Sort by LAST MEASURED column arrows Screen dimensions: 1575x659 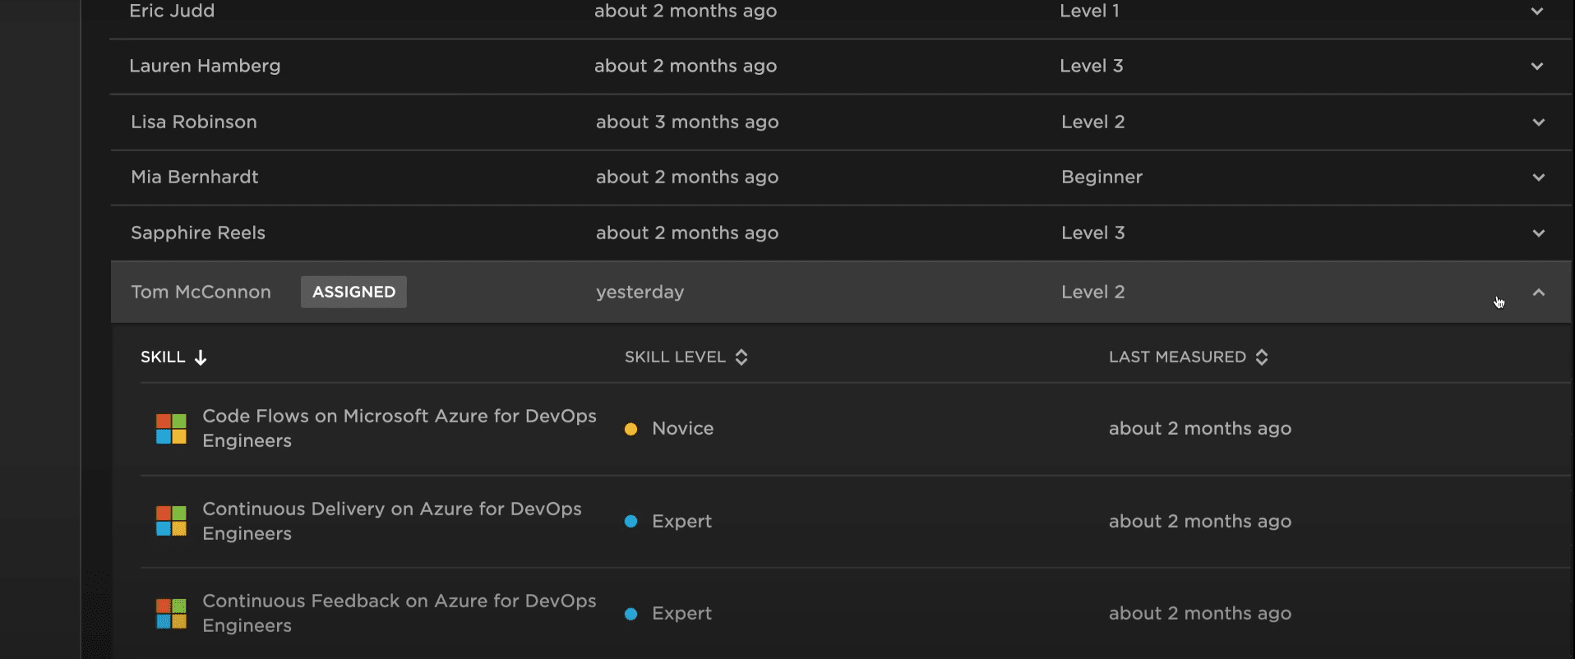coord(1262,357)
